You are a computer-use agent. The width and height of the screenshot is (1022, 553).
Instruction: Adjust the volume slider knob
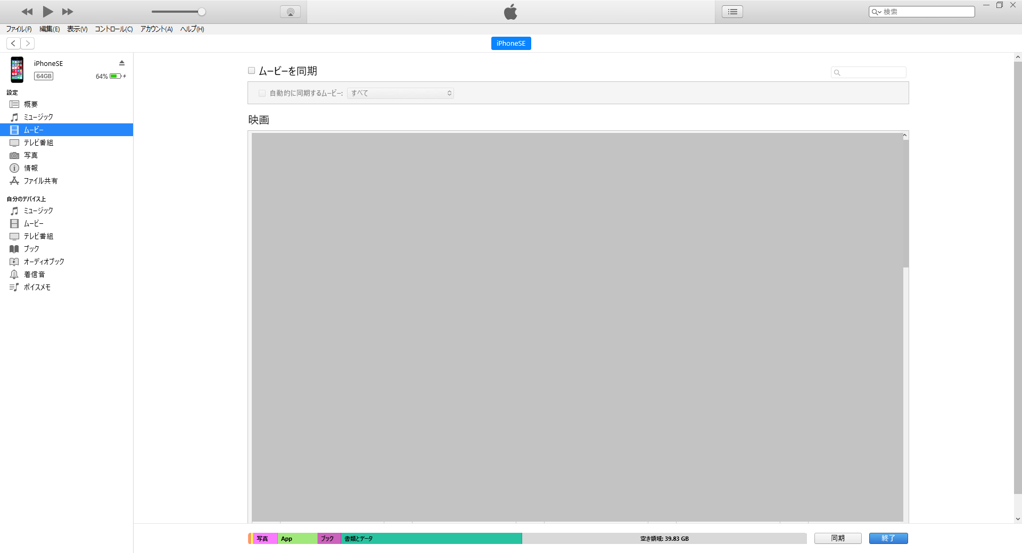[202, 12]
